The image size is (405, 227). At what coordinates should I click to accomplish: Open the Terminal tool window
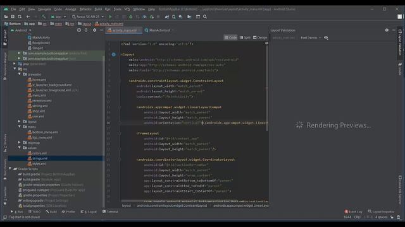coord(110,212)
